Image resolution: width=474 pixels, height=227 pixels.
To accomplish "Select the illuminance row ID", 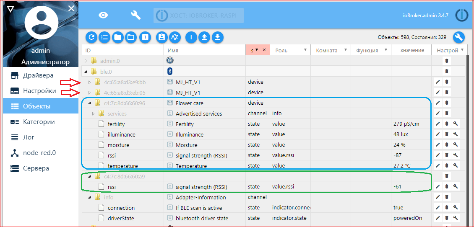I will tap(122, 134).
